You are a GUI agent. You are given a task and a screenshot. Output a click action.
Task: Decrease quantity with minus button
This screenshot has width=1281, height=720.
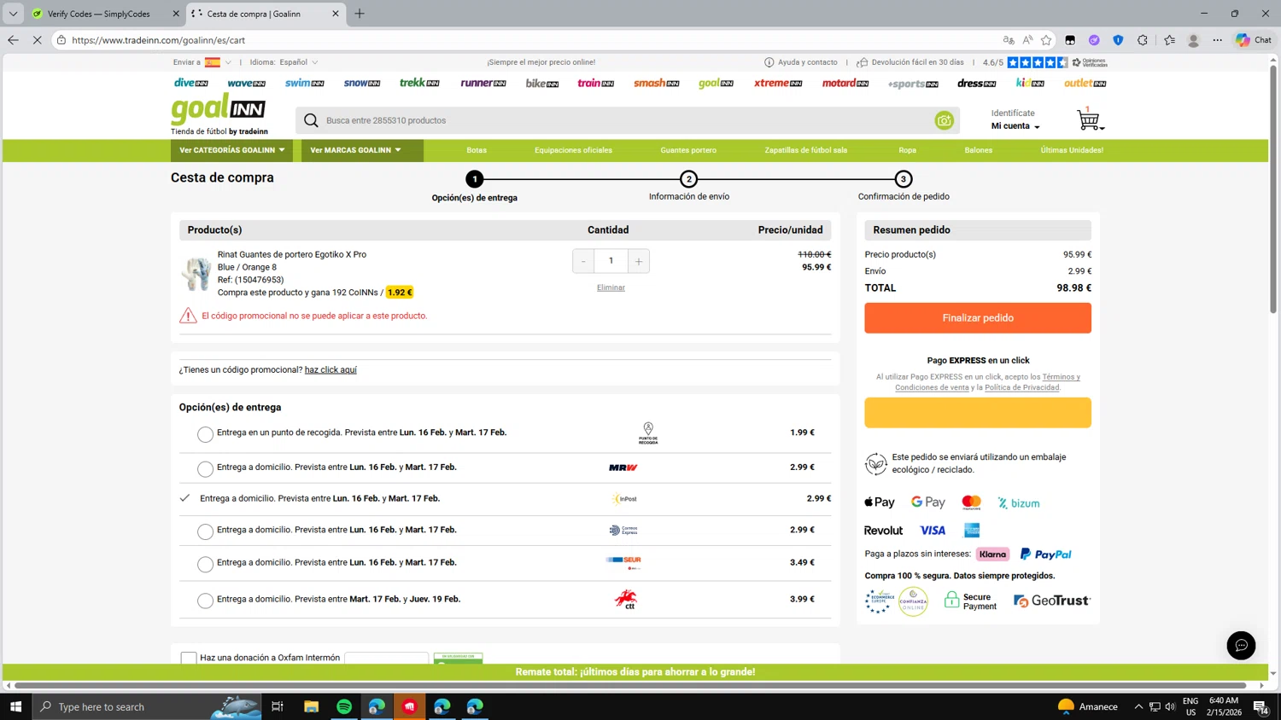pyautogui.click(x=583, y=261)
